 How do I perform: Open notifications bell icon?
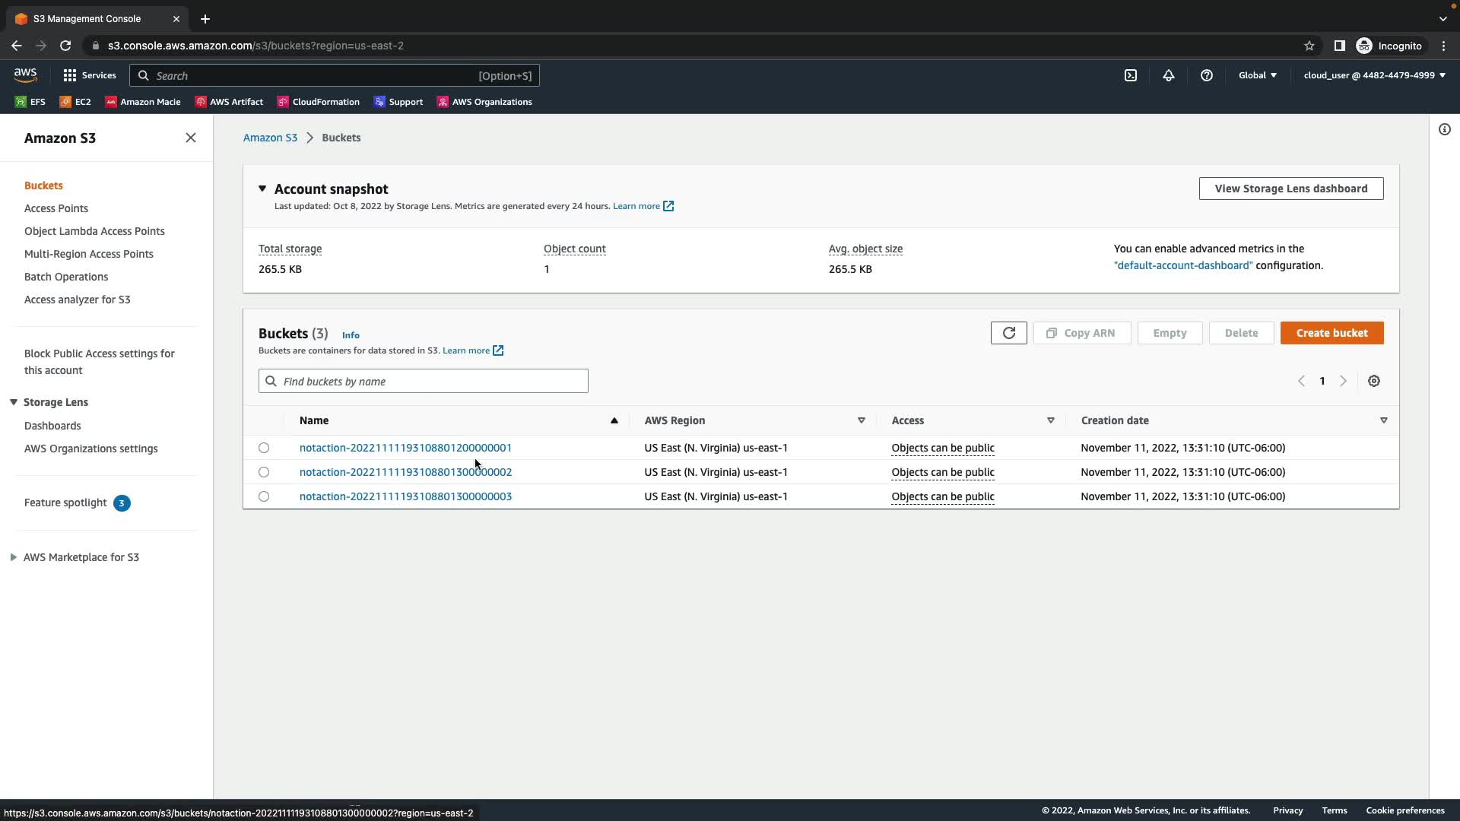click(1169, 75)
